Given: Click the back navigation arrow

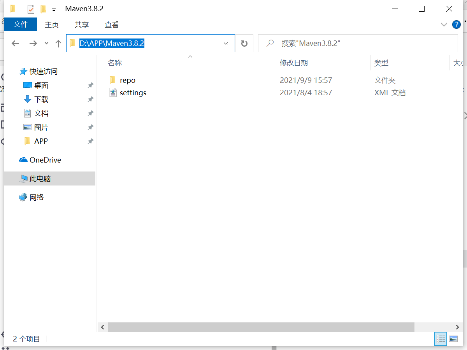Looking at the screenshot, I should [x=15, y=43].
